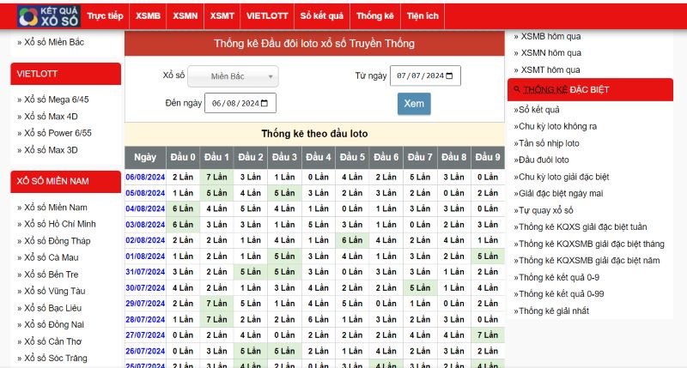Expand the Xổ số region dropdown
This screenshot has height=368, width=687.
(x=233, y=76)
